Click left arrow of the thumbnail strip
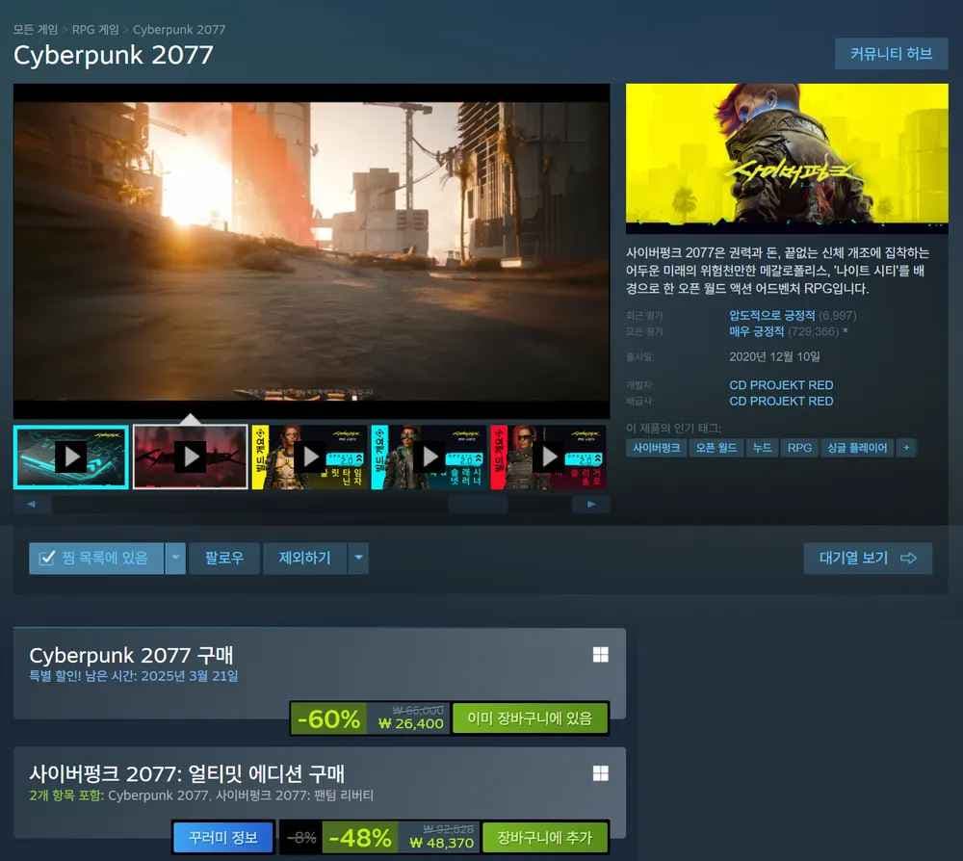 point(32,504)
